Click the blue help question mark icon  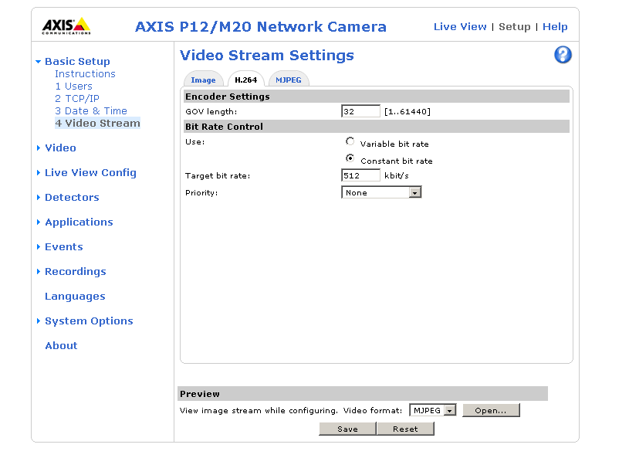coord(563,55)
